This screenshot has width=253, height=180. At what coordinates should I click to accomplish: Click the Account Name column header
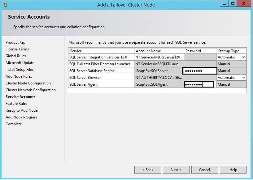click(159, 51)
